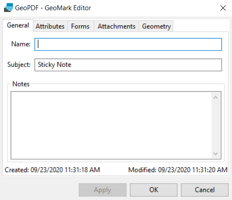Image resolution: width=232 pixels, height=200 pixels.
Task: Dismiss the dialog with Cancel
Action: (204, 190)
